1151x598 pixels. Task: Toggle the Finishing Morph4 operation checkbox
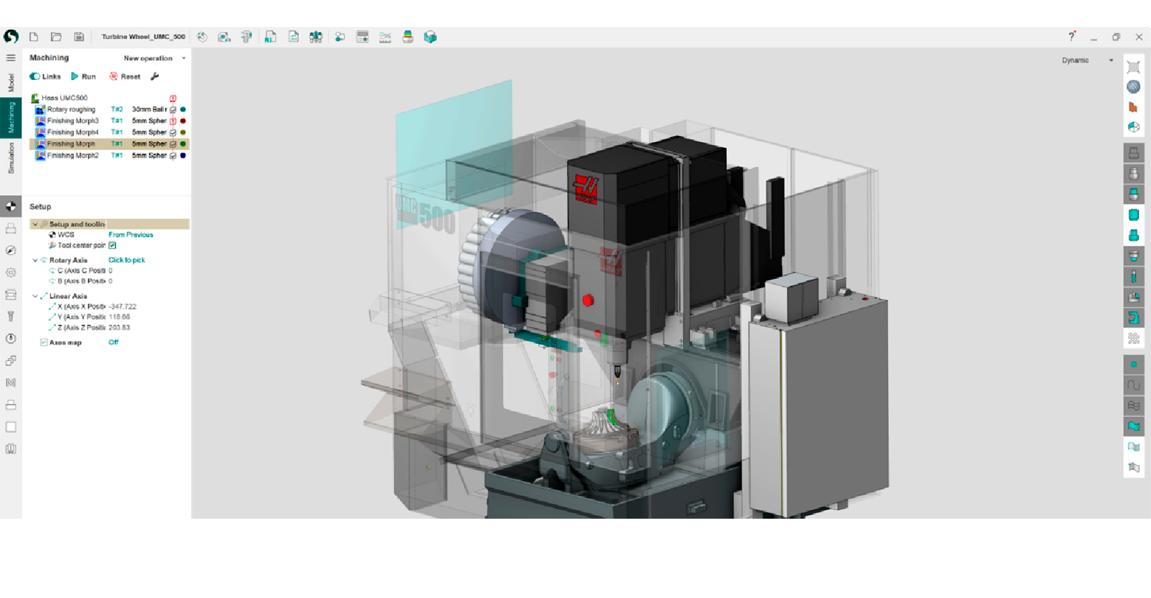[x=173, y=132]
